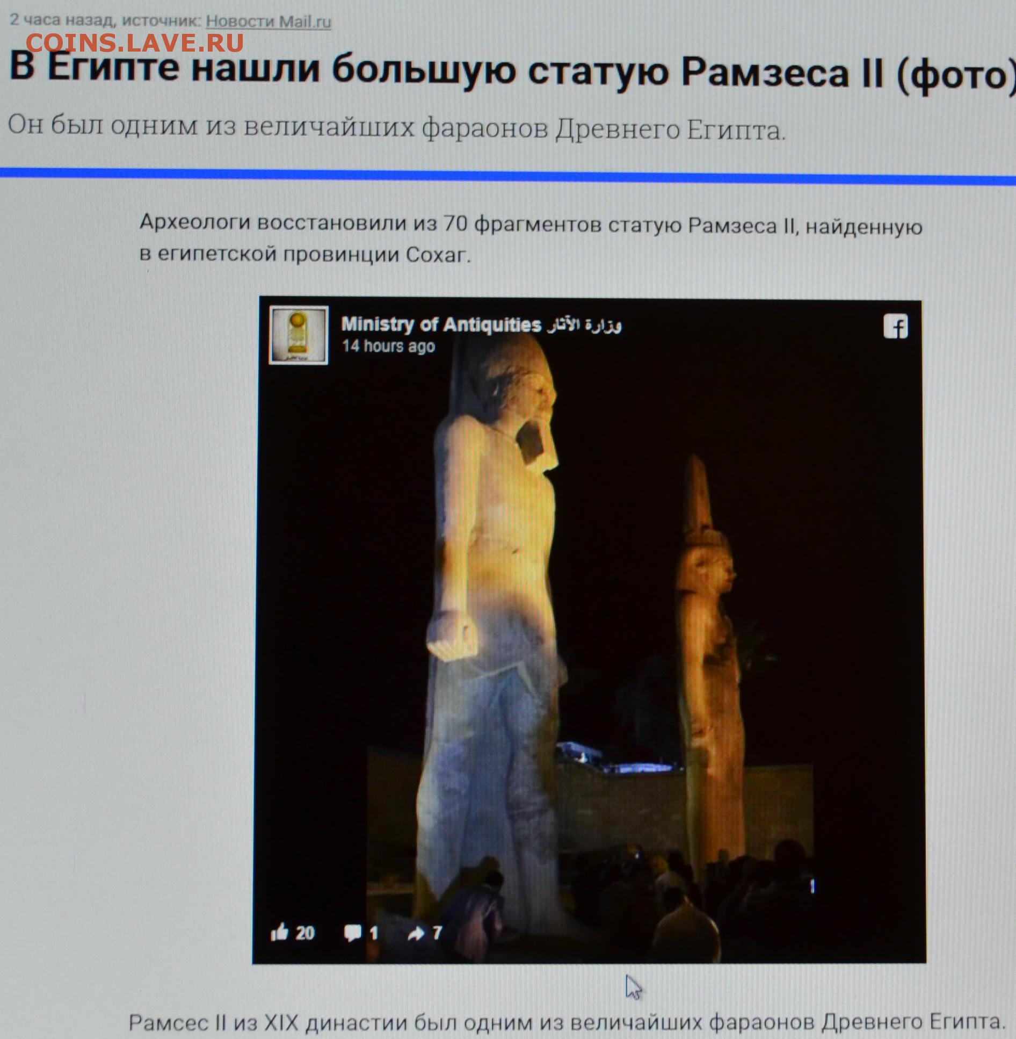Click the Ministry of Antiquities profile thumbnail
Image resolution: width=1016 pixels, height=1039 pixels.
[298, 335]
